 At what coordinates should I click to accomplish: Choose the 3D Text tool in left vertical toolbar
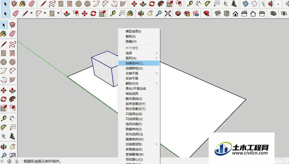12,137
